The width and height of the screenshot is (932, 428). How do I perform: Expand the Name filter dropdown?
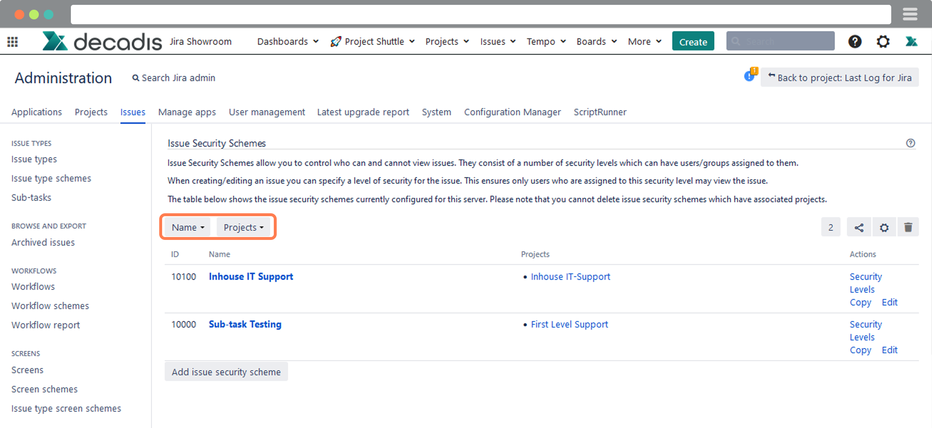[187, 227]
